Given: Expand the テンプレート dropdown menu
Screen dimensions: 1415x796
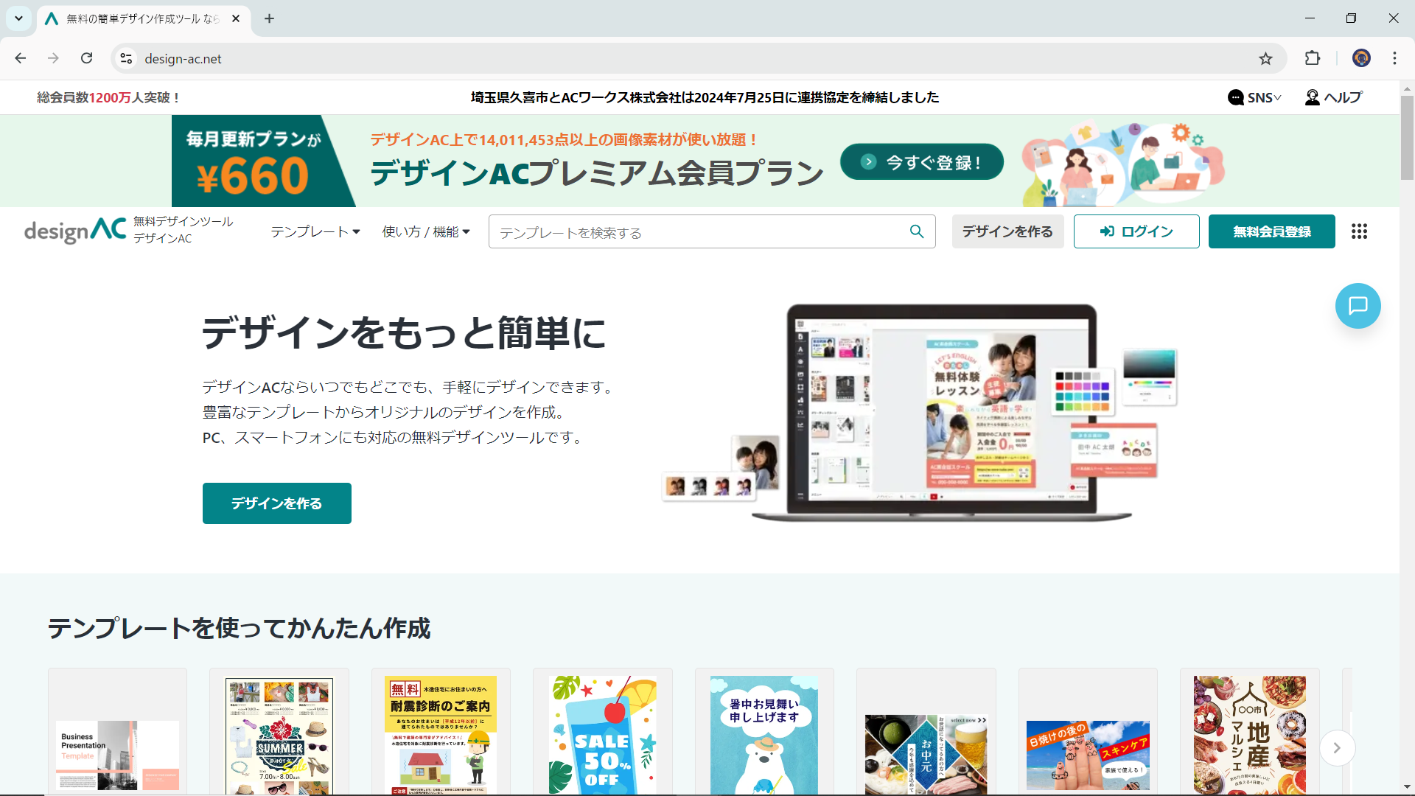Looking at the screenshot, I should (313, 231).
